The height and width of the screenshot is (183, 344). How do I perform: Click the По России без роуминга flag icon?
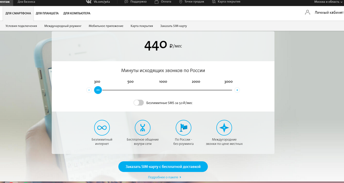183,128
